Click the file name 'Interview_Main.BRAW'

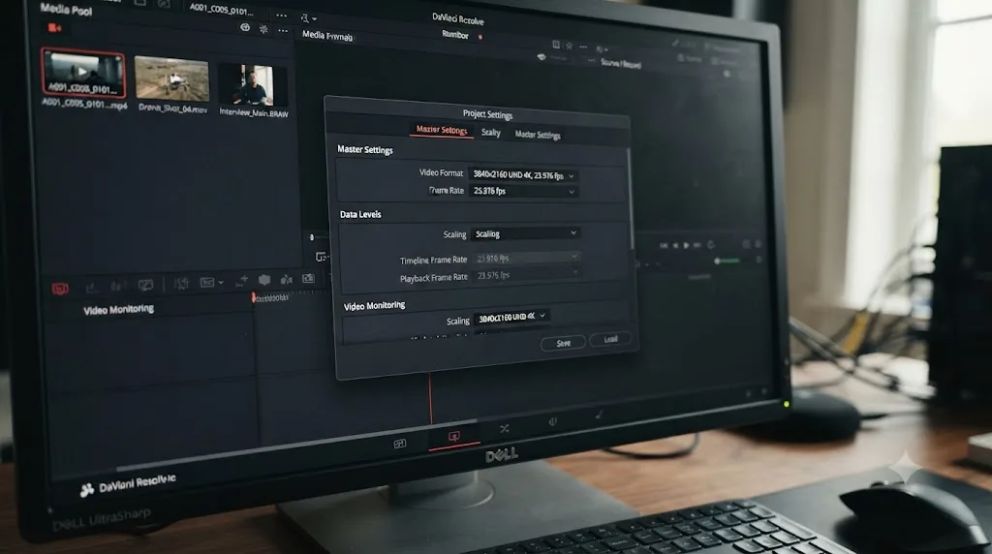coord(254,113)
